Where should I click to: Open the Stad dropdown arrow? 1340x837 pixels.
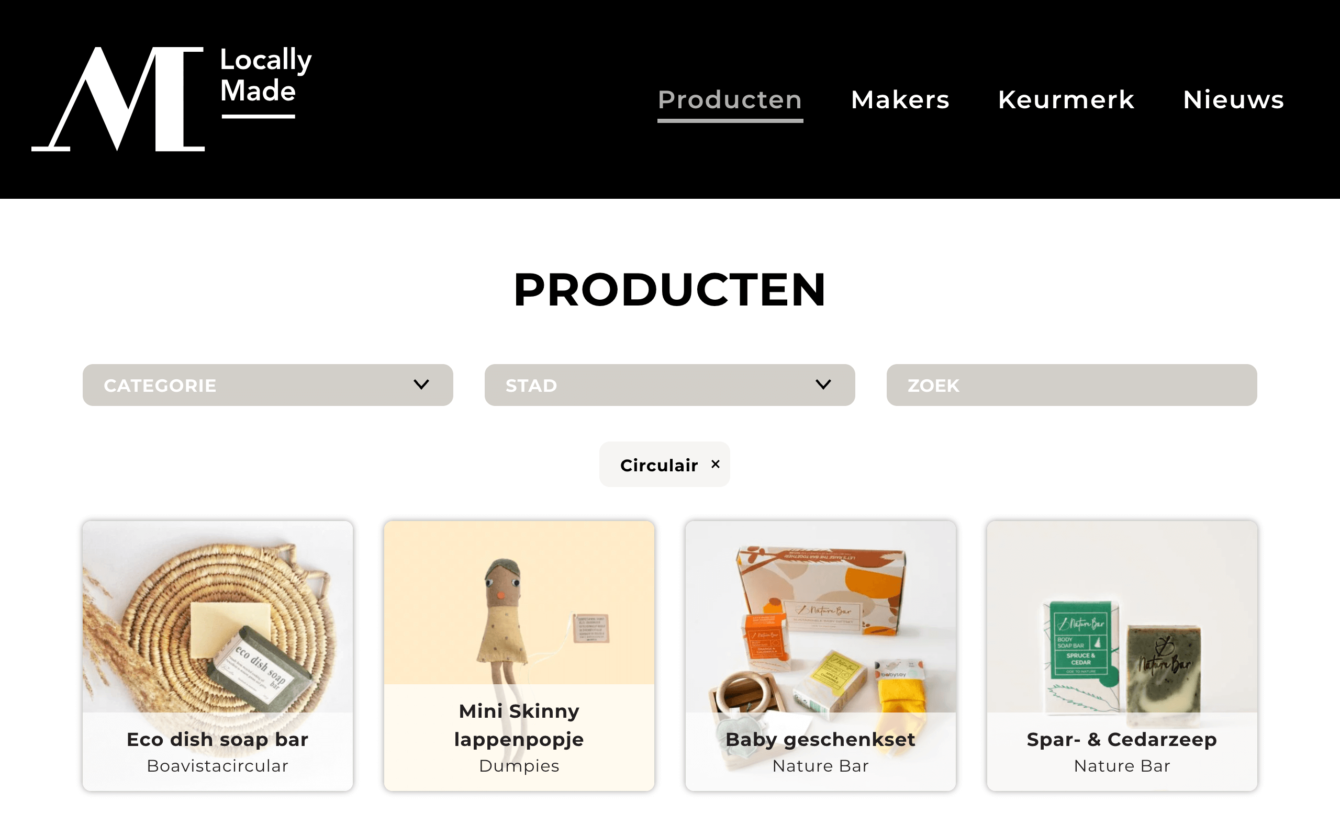[x=823, y=384]
